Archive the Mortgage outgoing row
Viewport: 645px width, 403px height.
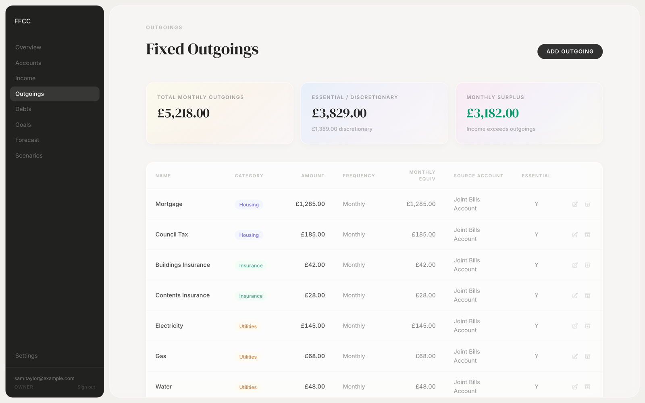[x=588, y=204]
